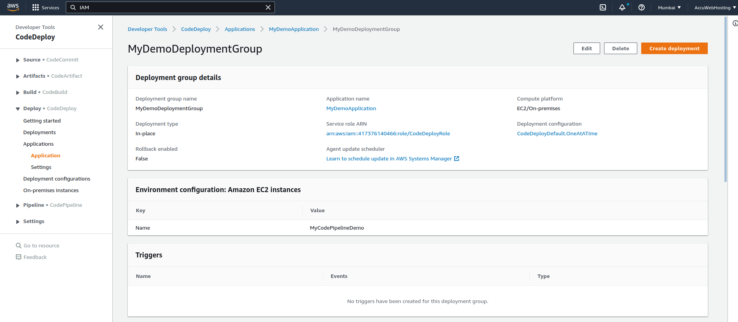Open the help question mark menu
This screenshot has height=322, width=738.
642,7
